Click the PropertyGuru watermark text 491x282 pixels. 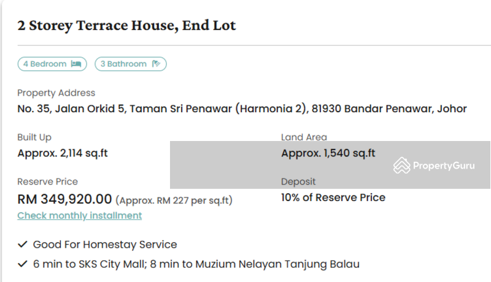click(x=444, y=166)
